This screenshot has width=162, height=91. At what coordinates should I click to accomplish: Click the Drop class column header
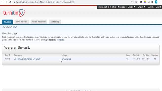point(155,55)
